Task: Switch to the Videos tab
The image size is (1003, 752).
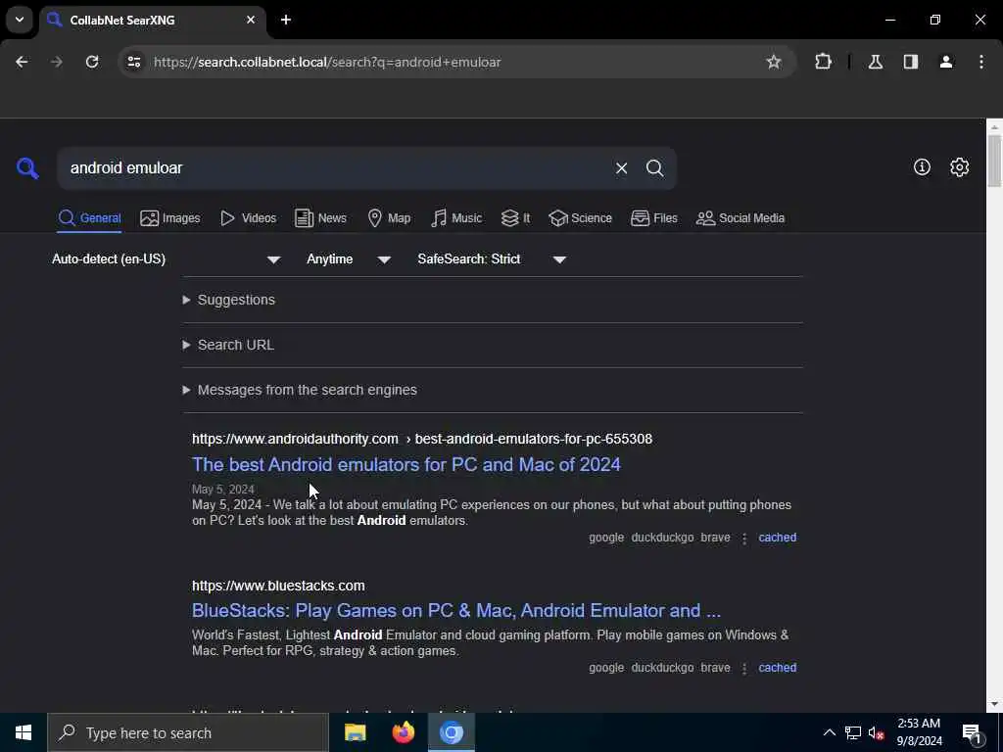Action: point(248,218)
